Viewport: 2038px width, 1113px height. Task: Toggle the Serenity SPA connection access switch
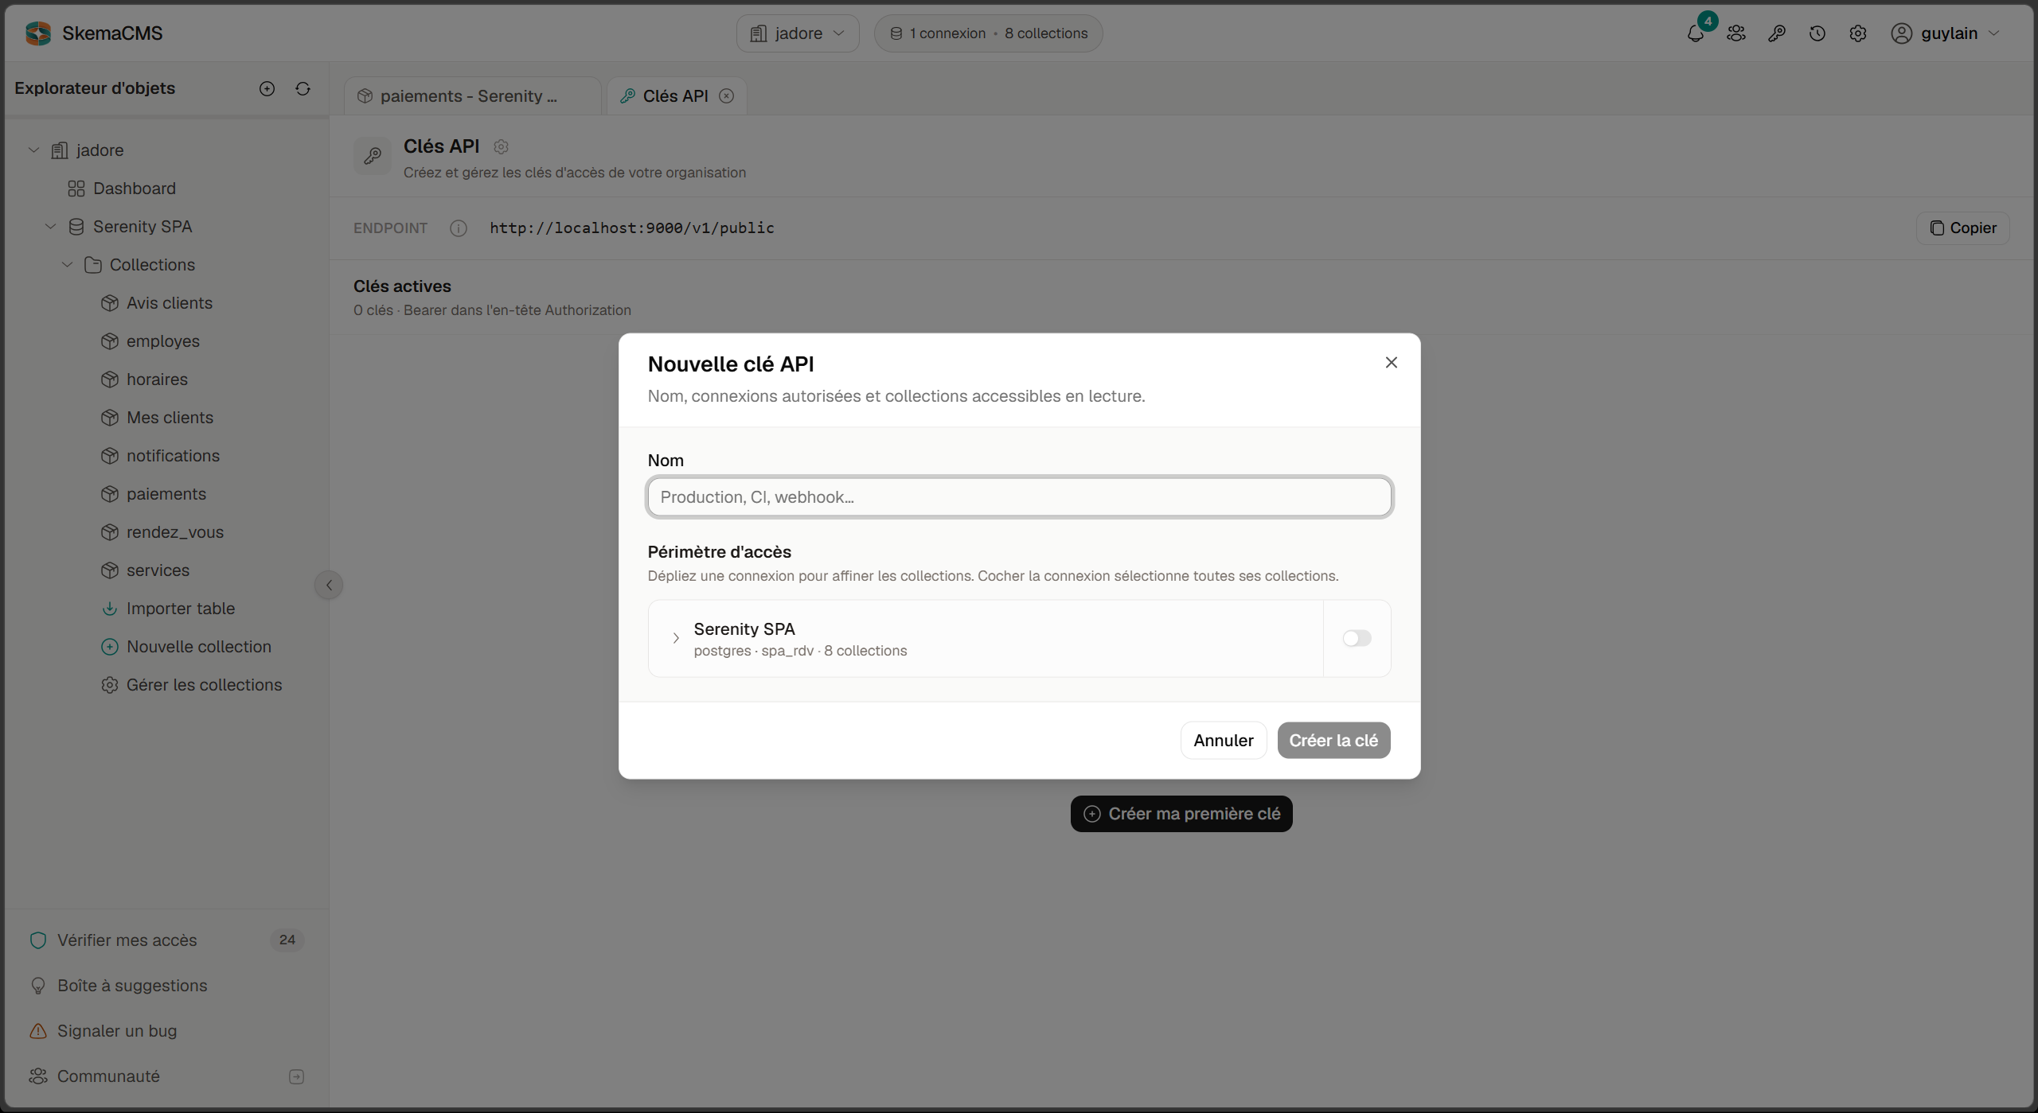click(x=1357, y=638)
